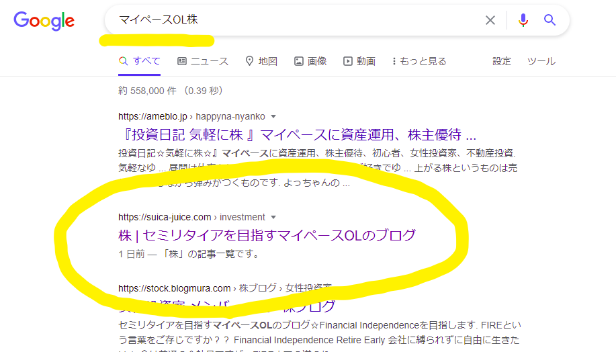Select the すべて tab
Image resolution: width=616 pixels, height=352 pixels.
(x=140, y=61)
